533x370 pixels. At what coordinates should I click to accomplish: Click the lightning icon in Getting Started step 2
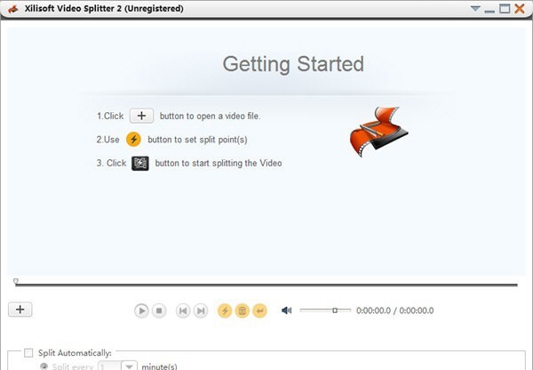pos(133,140)
